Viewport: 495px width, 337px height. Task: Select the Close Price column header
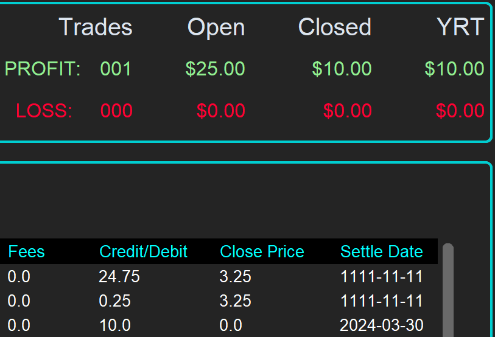[x=262, y=252]
